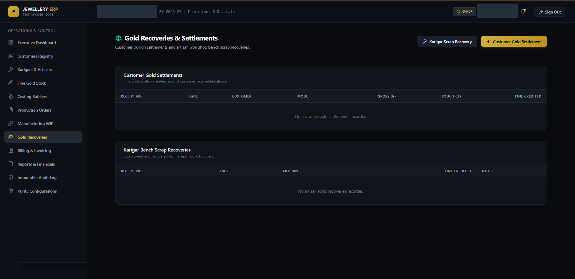The height and width of the screenshot is (279, 575).
Task: Click the Purity Configurations gear icon
Action: point(11,191)
